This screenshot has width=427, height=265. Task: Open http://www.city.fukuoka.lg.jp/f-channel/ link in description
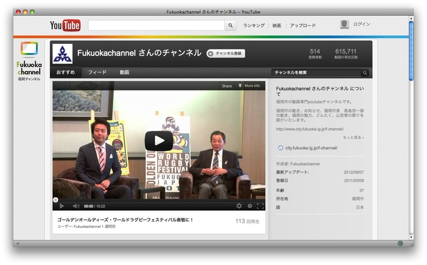click(x=310, y=129)
